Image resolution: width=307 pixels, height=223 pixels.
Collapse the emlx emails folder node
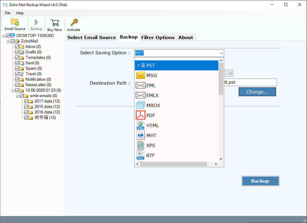click(x=17, y=96)
